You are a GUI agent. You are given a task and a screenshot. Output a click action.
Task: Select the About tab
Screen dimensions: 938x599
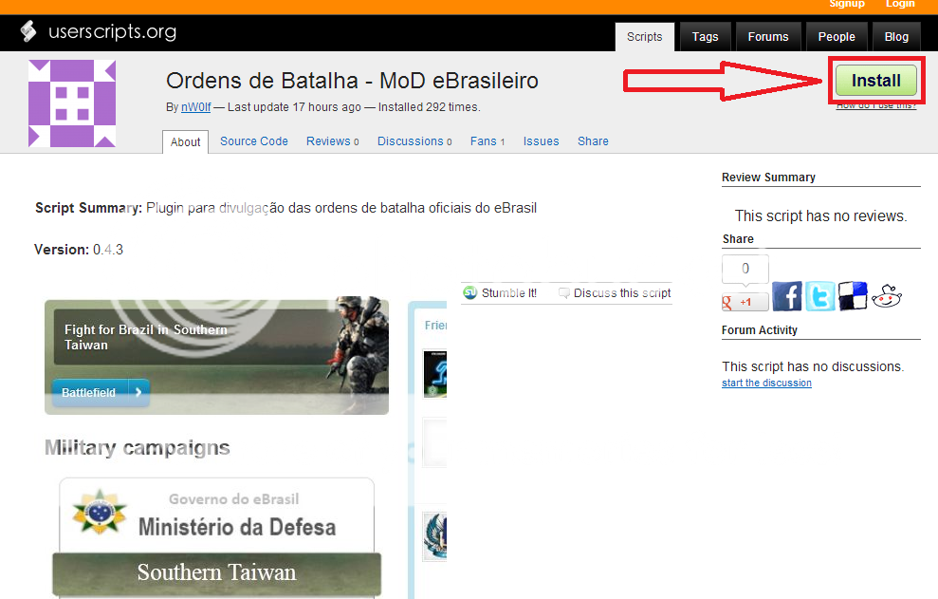[x=186, y=142]
